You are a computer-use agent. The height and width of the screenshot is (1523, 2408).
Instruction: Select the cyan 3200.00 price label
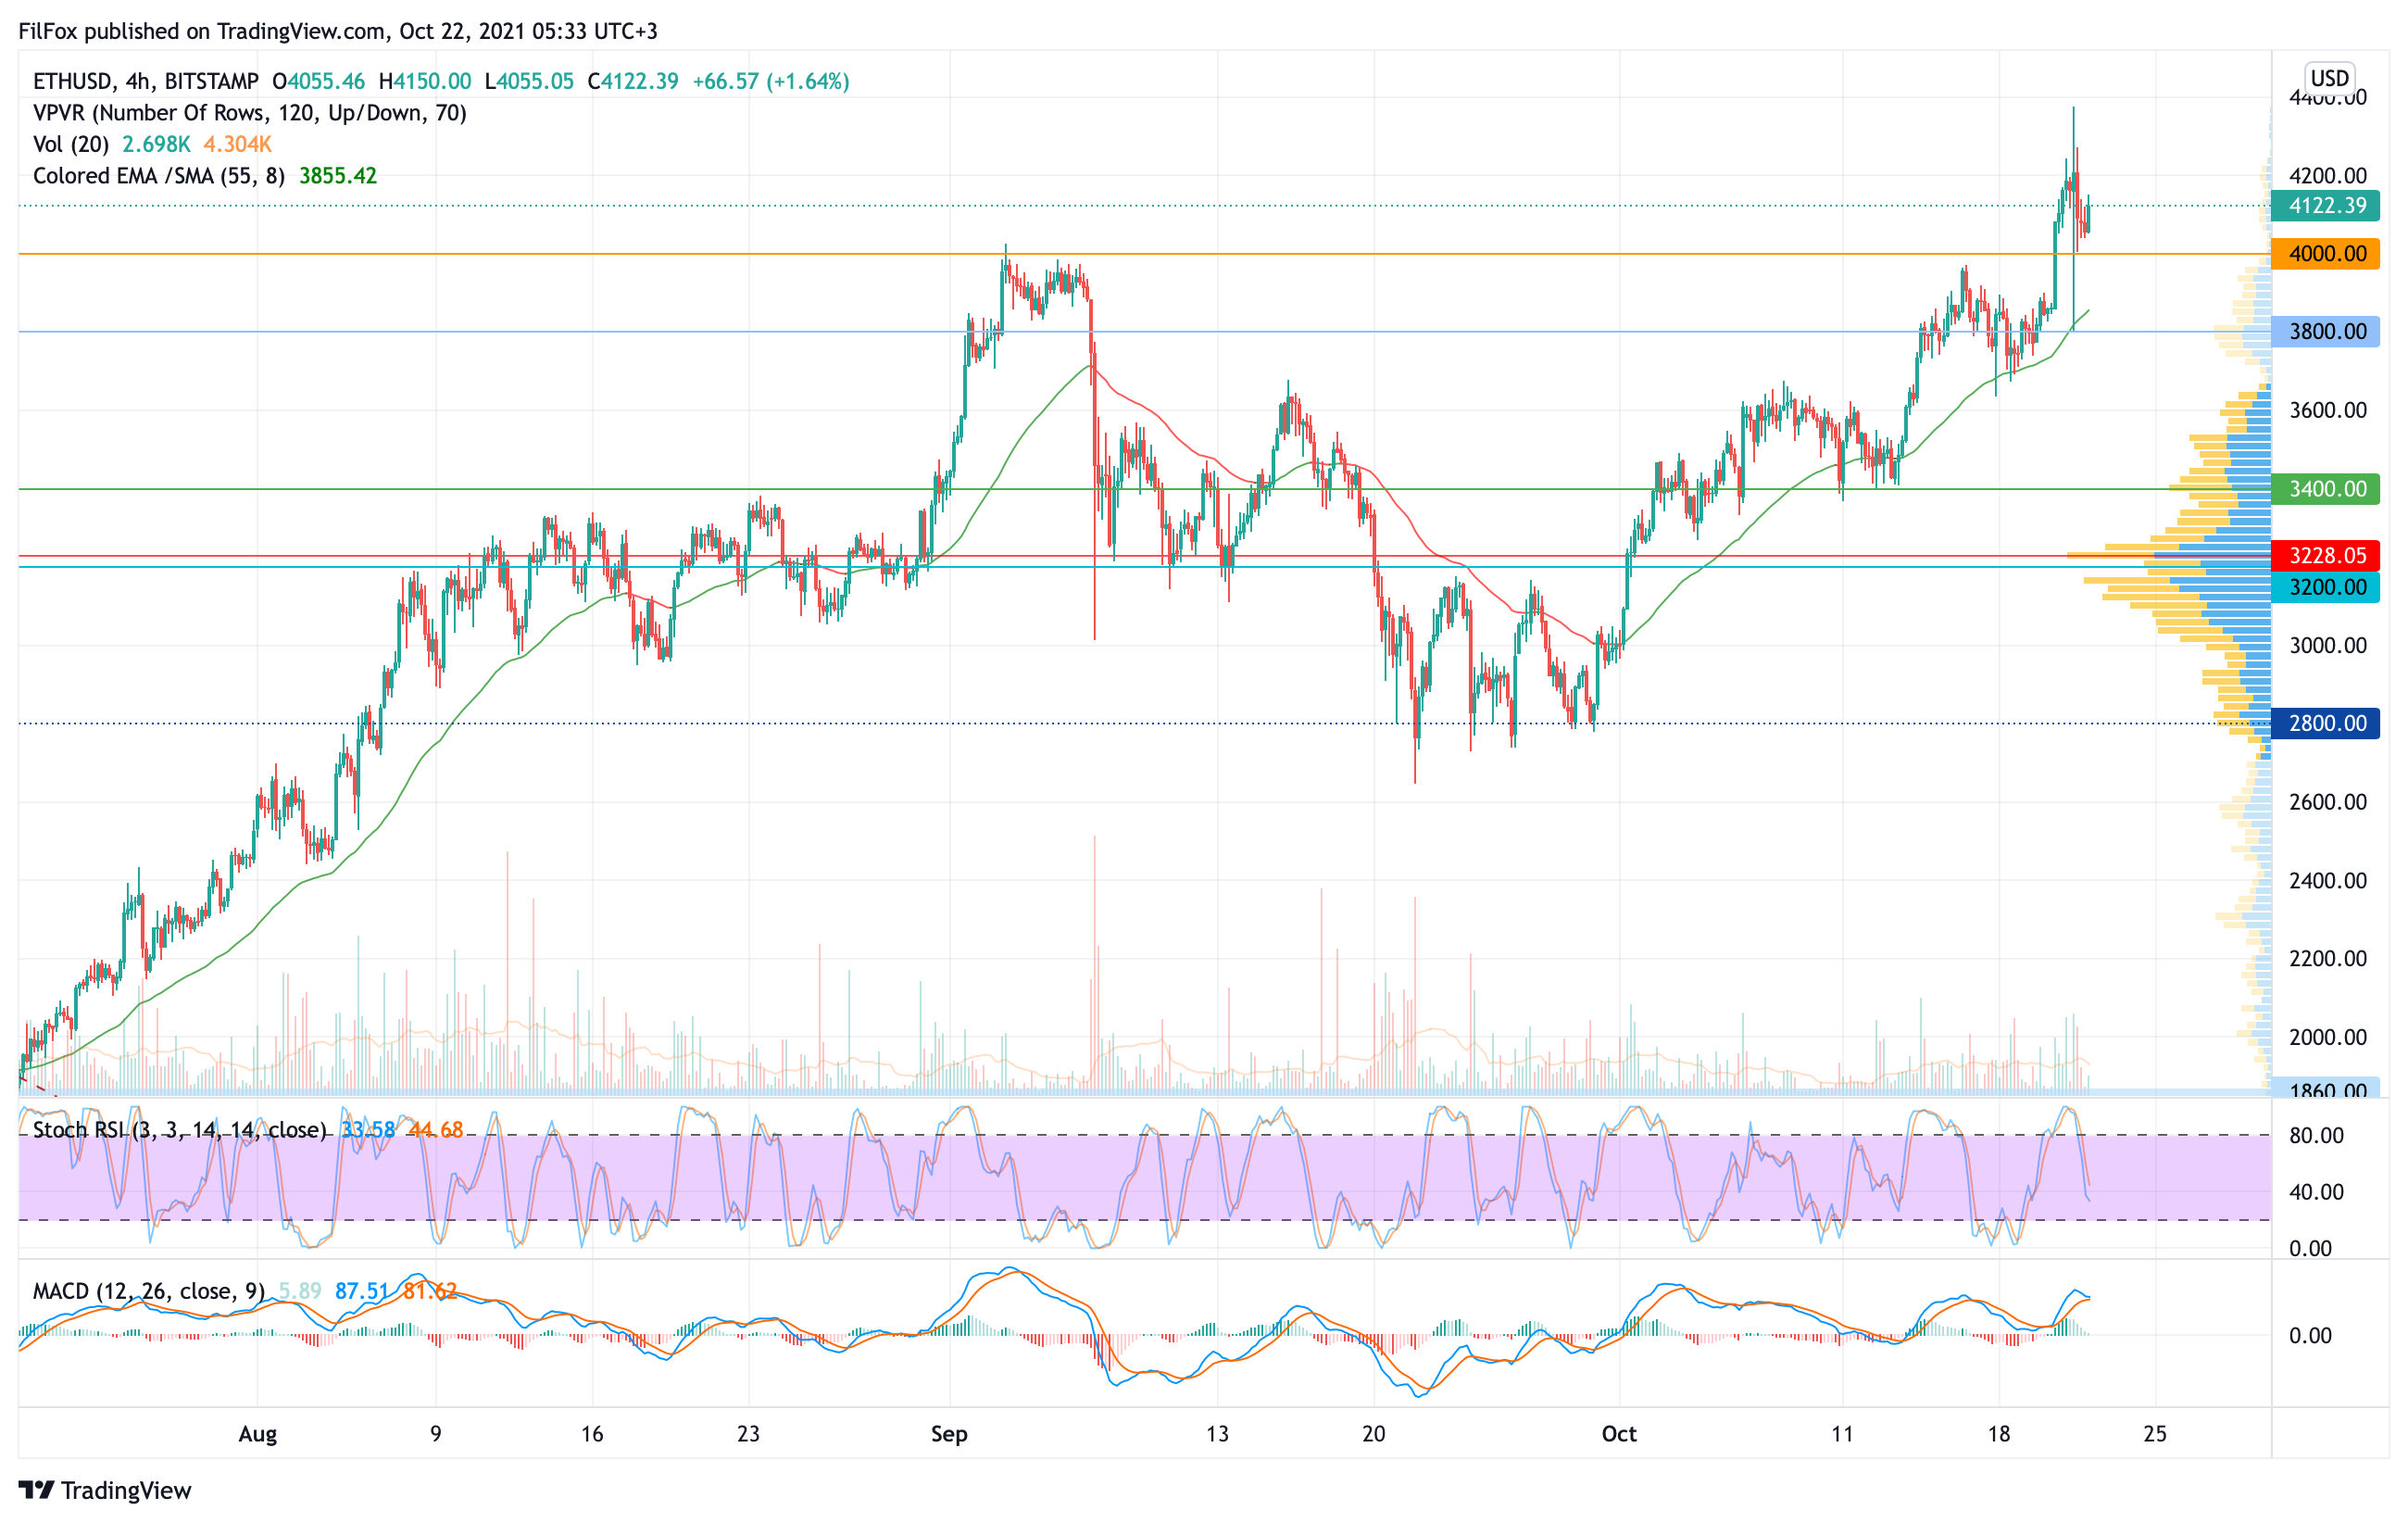click(2326, 587)
